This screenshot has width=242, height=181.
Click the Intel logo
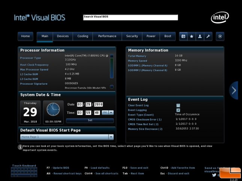click(x=220, y=17)
